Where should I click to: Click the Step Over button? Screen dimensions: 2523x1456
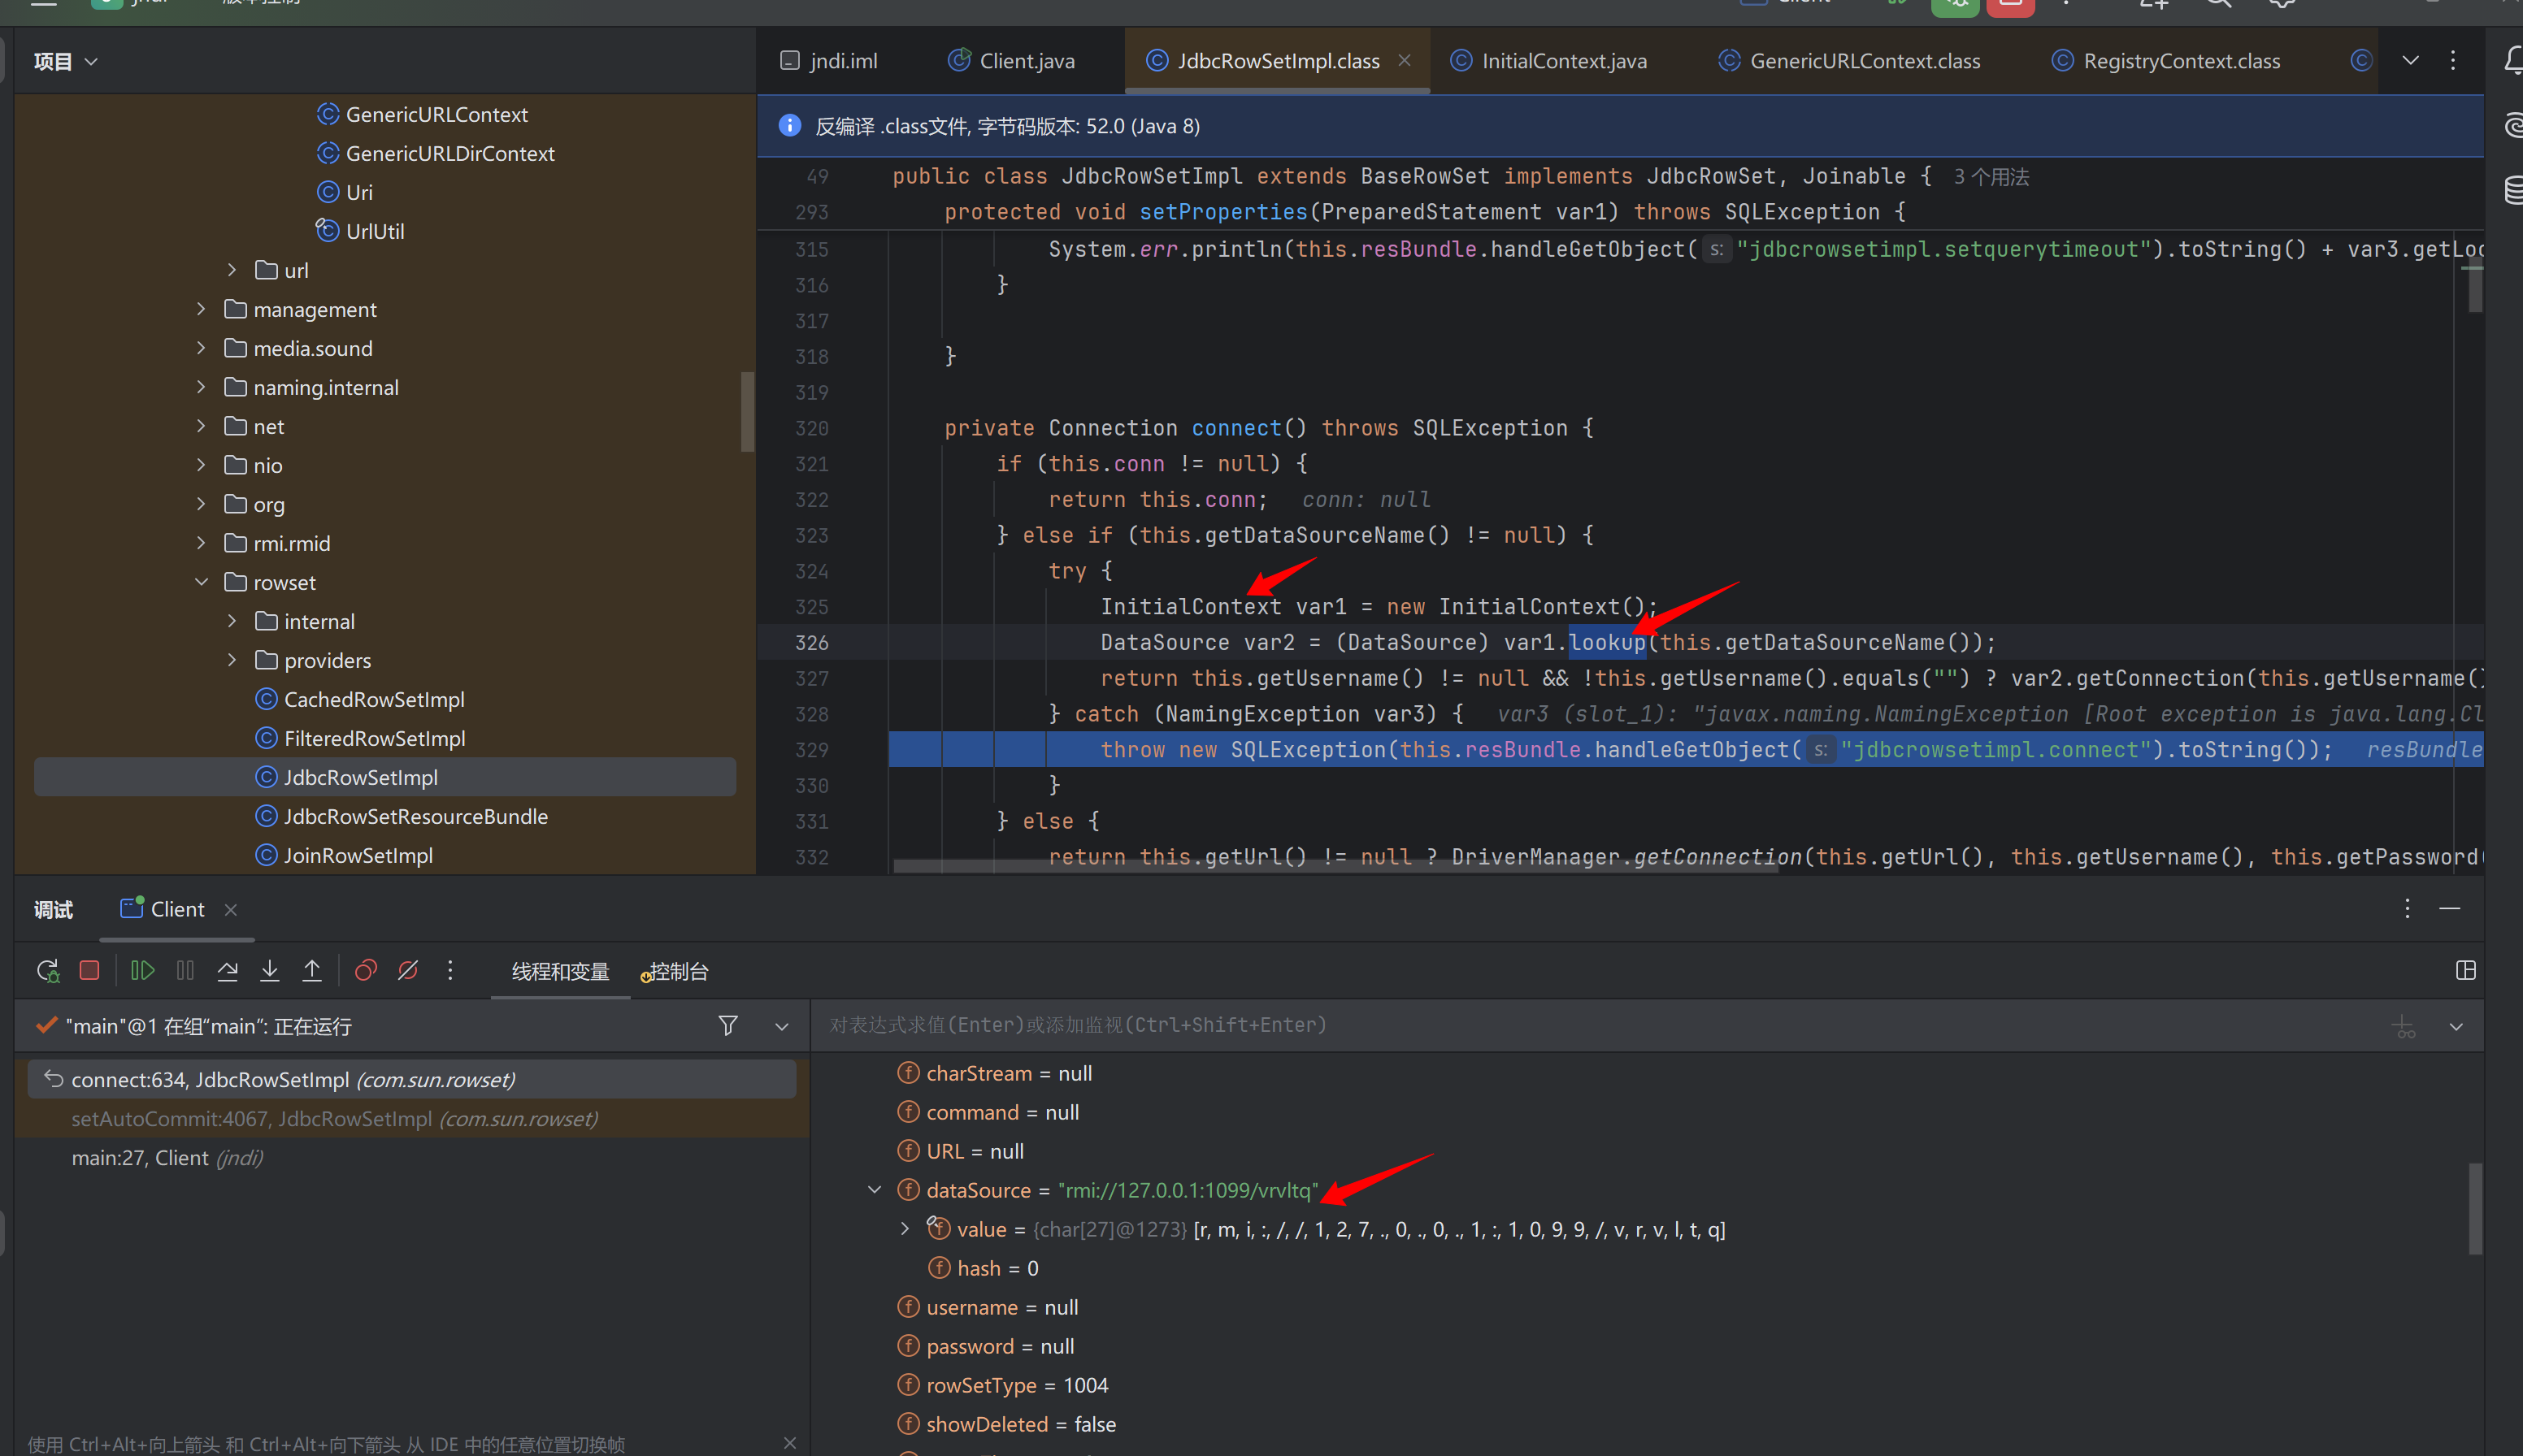tap(227, 970)
